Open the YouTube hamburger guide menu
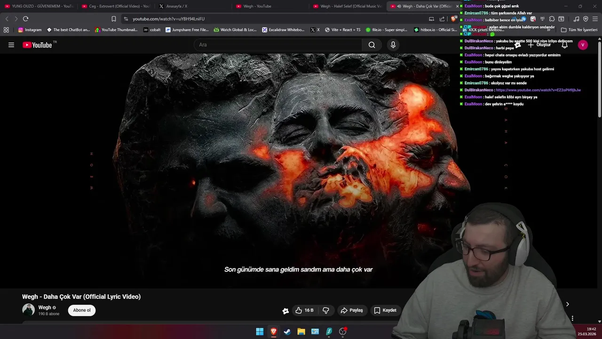The width and height of the screenshot is (602, 339). 11,45
